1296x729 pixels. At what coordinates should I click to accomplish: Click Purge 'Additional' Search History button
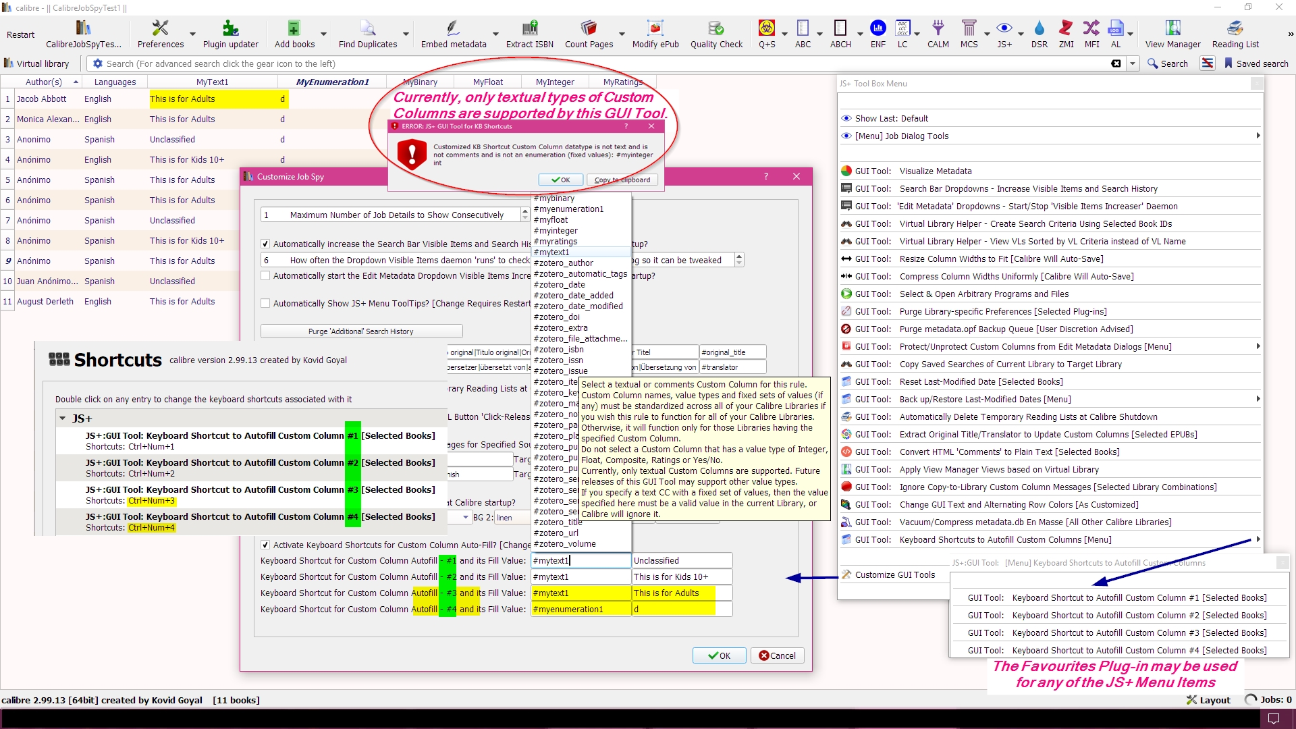click(361, 331)
